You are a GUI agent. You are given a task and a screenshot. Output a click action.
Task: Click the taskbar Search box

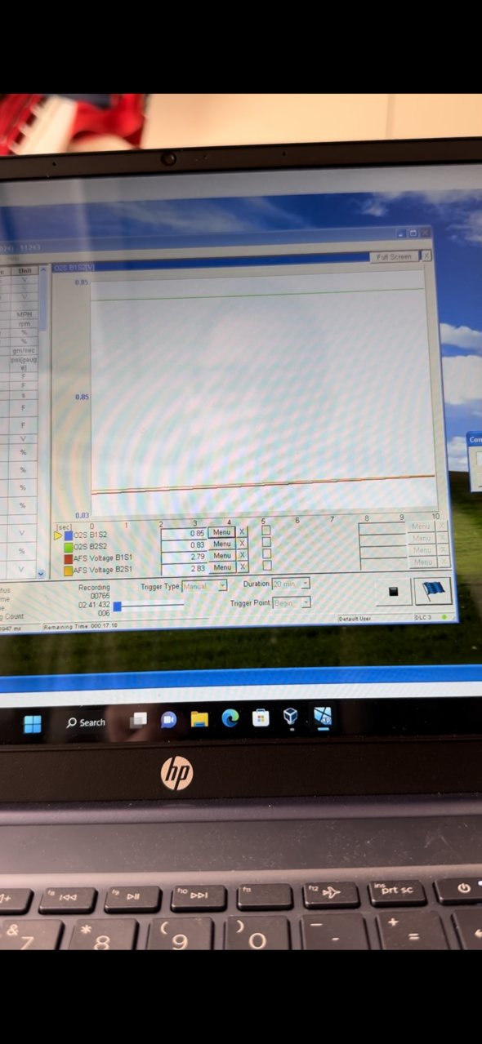coord(87,722)
